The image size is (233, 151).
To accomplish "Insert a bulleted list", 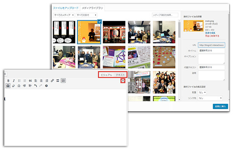I will 19,81.
